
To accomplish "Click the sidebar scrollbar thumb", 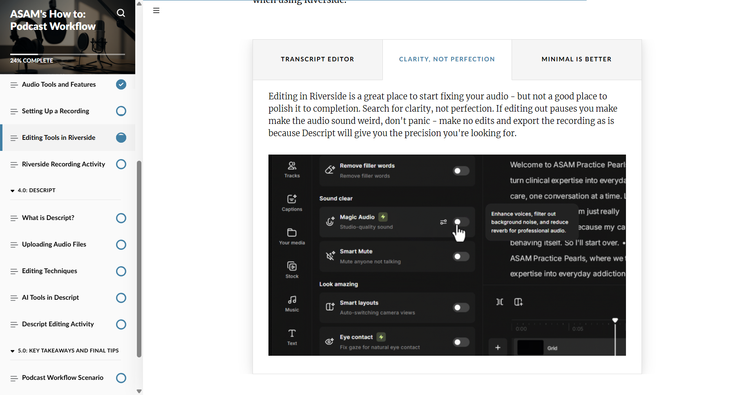I will tap(139, 259).
